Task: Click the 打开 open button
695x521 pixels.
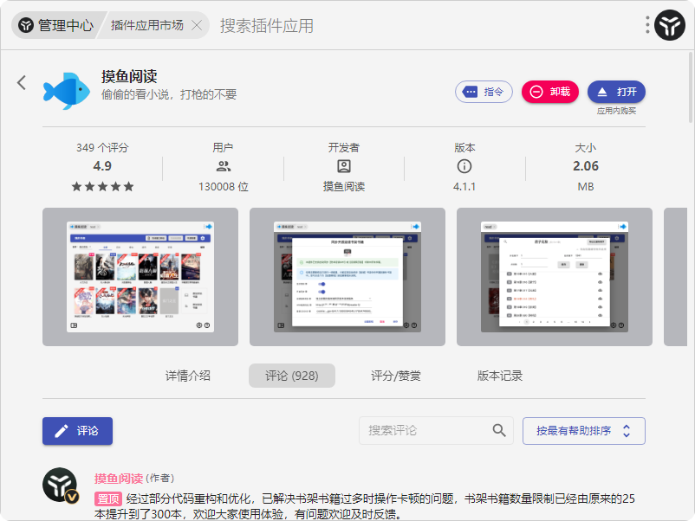Action: [616, 92]
